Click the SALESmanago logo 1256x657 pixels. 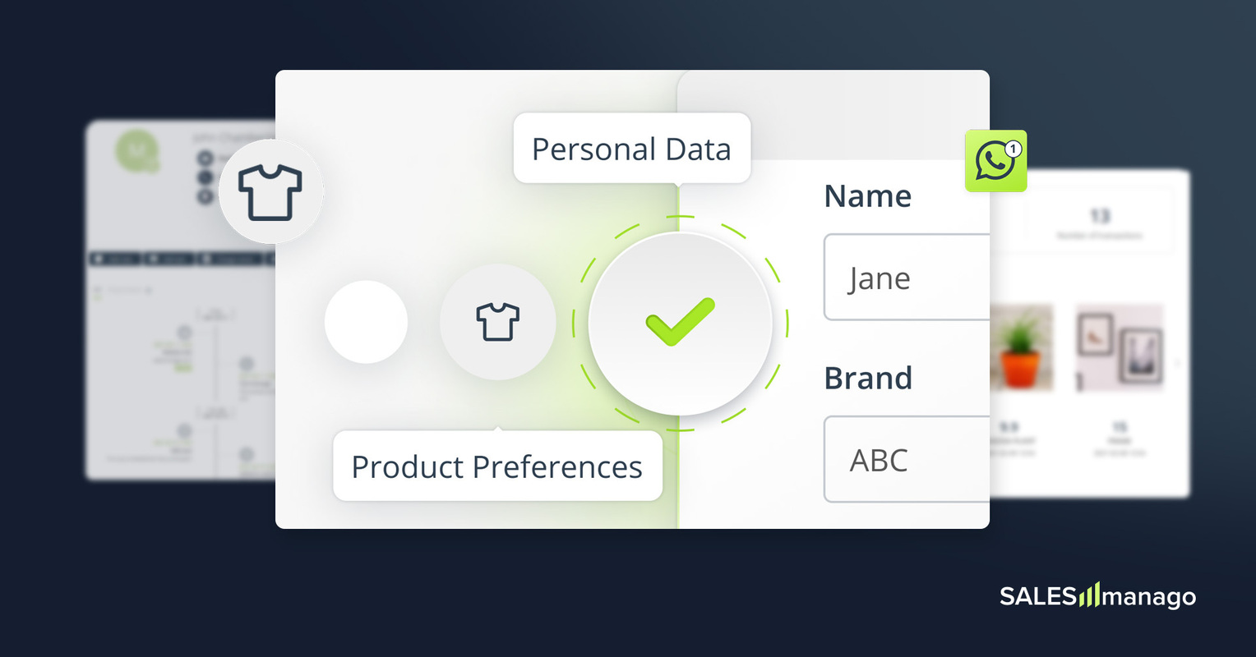(1097, 595)
